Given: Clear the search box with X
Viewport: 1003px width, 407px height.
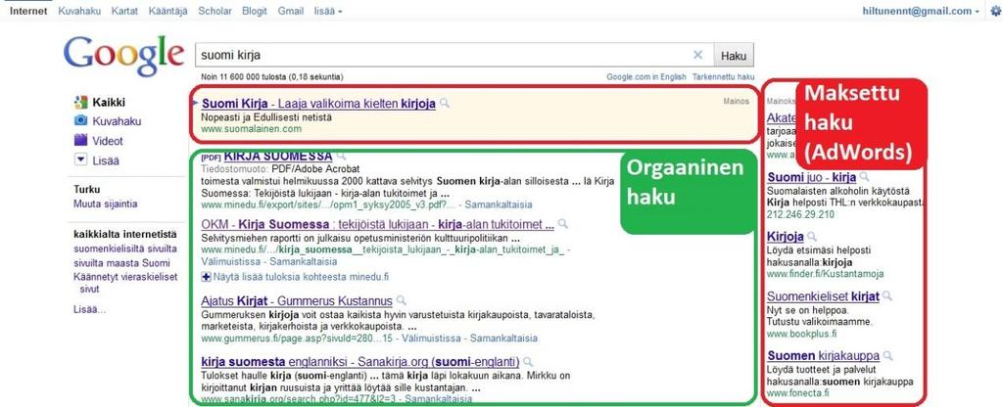Looking at the screenshot, I should coord(697,55).
